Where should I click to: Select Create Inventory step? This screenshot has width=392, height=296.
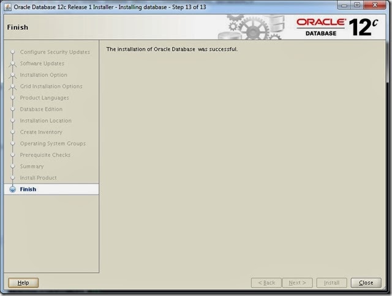(x=41, y=132)
